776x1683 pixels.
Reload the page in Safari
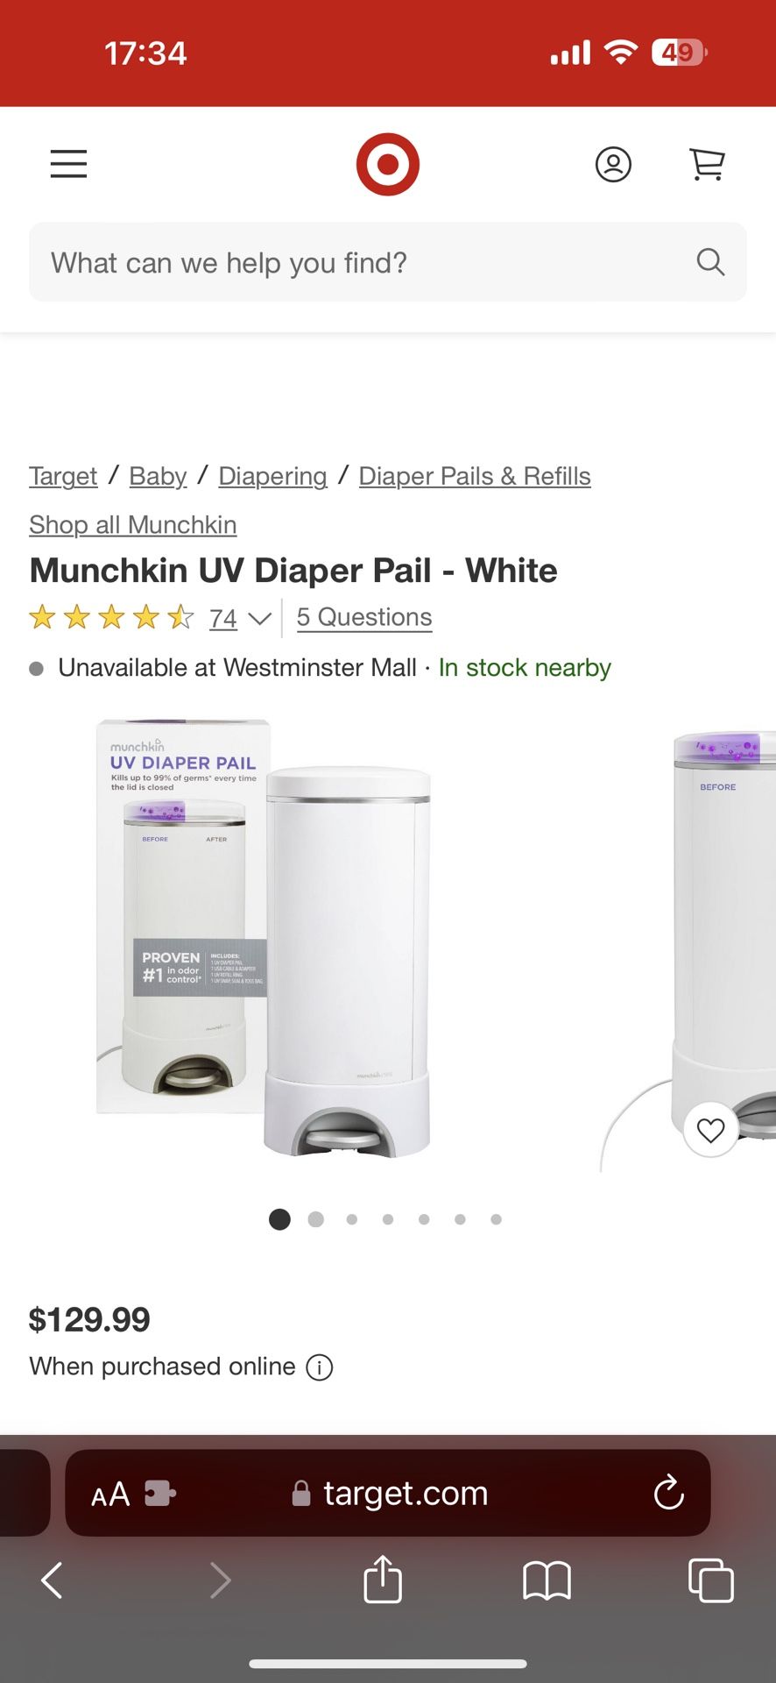668,1493
